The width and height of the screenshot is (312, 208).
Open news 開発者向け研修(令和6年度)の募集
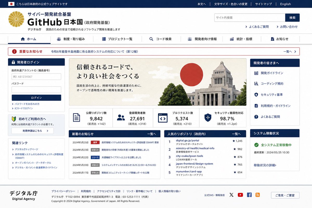[x=125, y=150]
